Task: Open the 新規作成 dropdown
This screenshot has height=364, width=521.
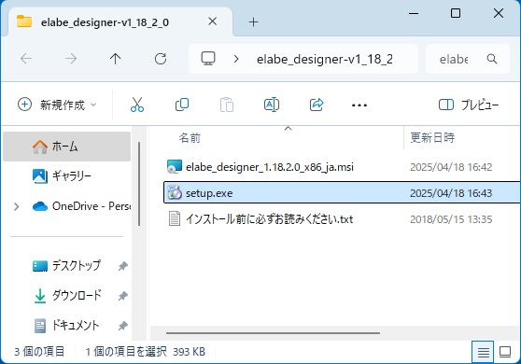Action: pyautogui.click(x=57, y=105)
